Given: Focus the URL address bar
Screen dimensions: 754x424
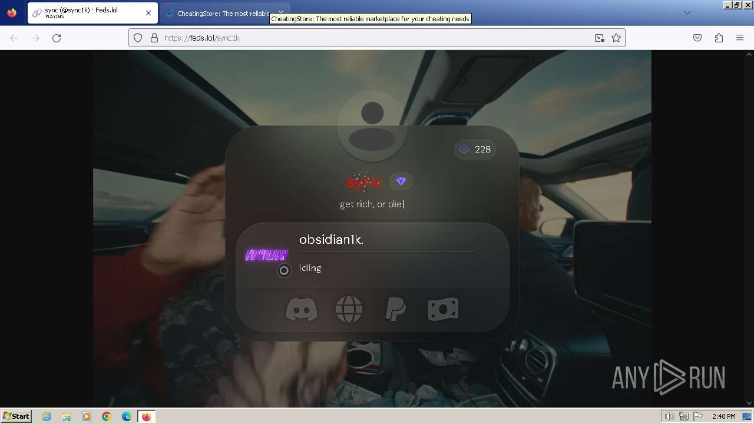Looking at the screenshot, I should (x=377, y=38).
